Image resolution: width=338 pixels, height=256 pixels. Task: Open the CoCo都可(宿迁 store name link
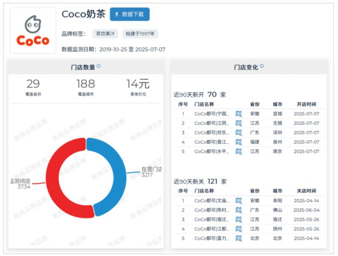[x=212, y=220]
